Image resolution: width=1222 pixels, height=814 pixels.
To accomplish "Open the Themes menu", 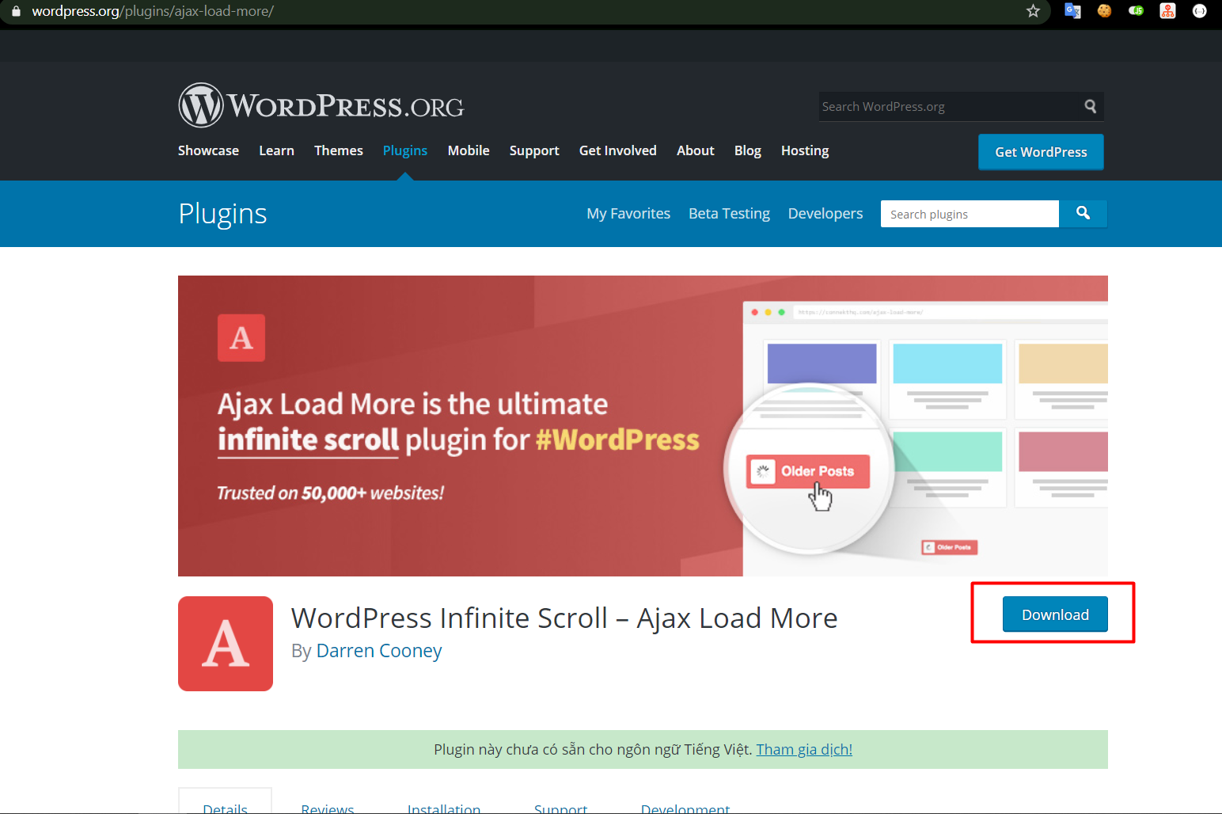I will point(338,150).
